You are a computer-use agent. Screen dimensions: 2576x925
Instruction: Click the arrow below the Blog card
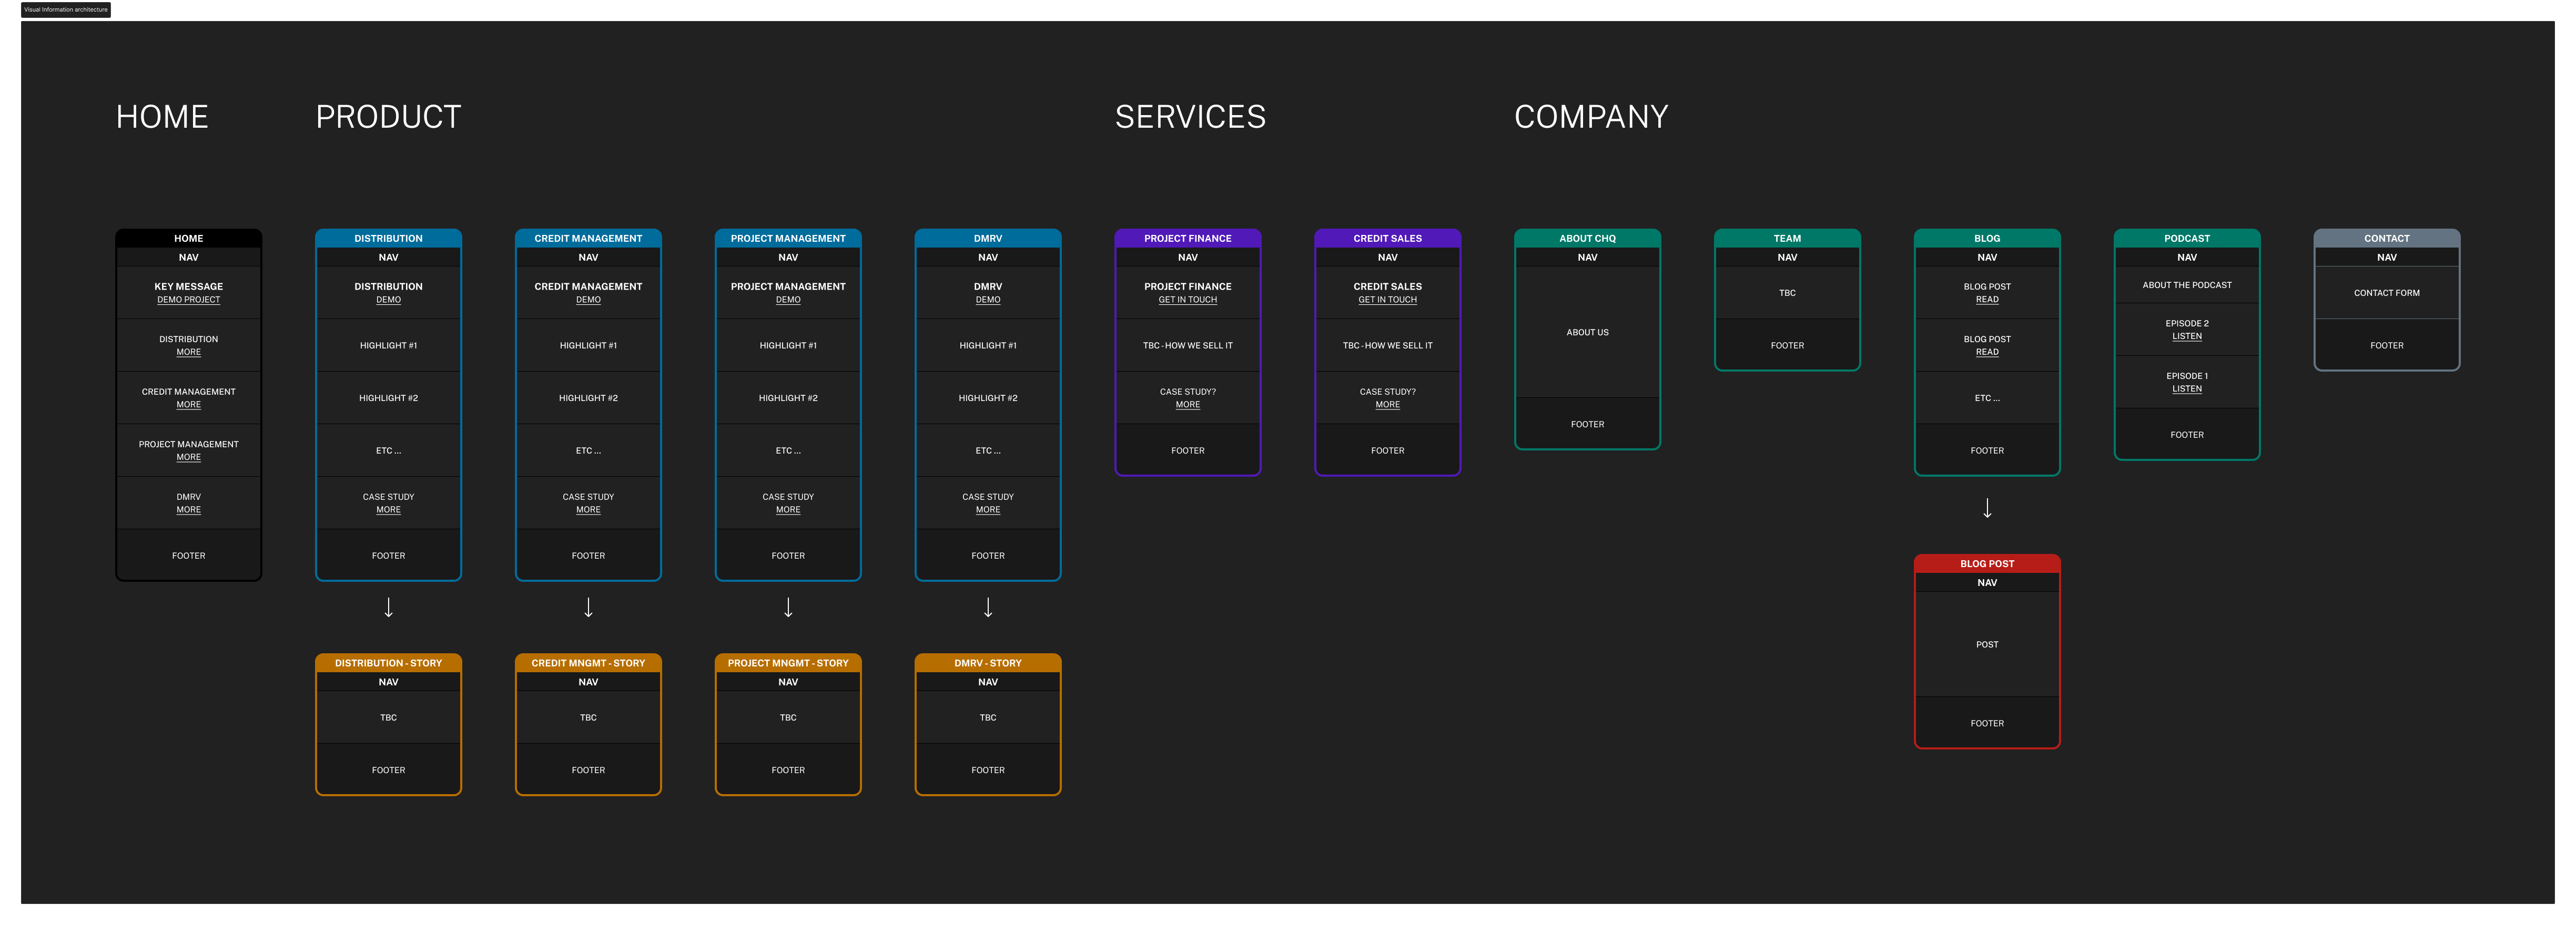[x=1987, y=508]
